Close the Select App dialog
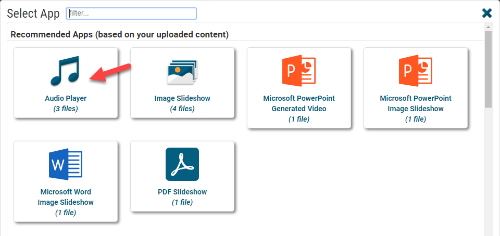 coord(487,13)
